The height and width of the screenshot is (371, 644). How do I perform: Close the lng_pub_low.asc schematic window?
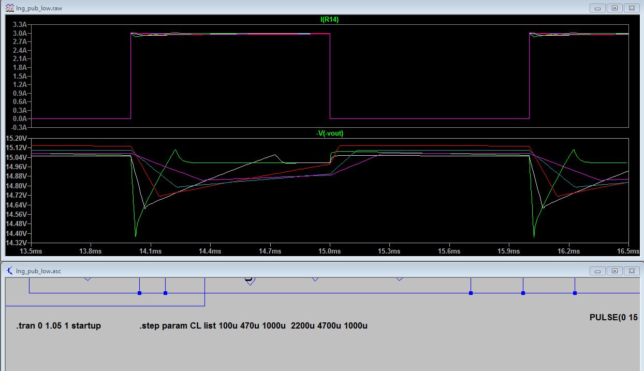(x=631, y=271)
